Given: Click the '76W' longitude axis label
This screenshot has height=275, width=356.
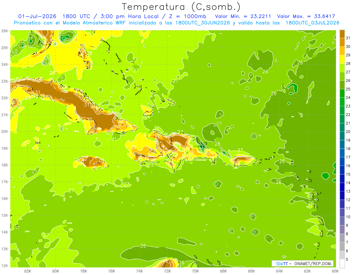Looking at the screenshot, I should (x=111, y=271).
